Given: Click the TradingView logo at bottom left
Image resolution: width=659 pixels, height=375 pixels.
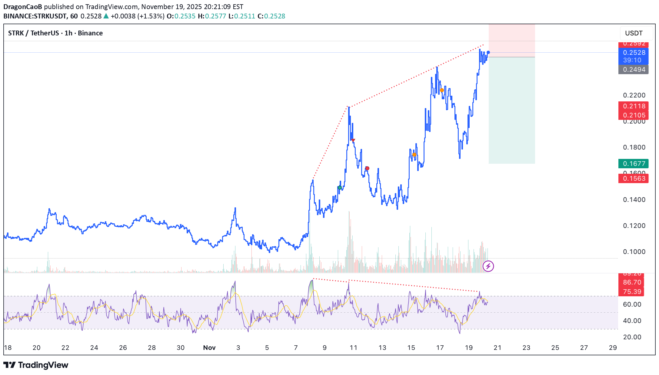Looking at the screenshot, I should click(36, 365).
